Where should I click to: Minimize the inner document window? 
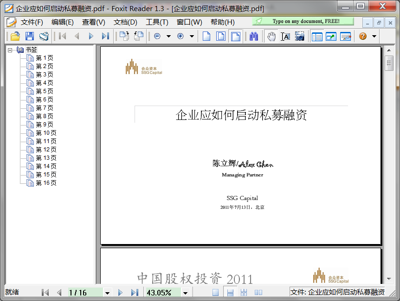coord(368,23)
